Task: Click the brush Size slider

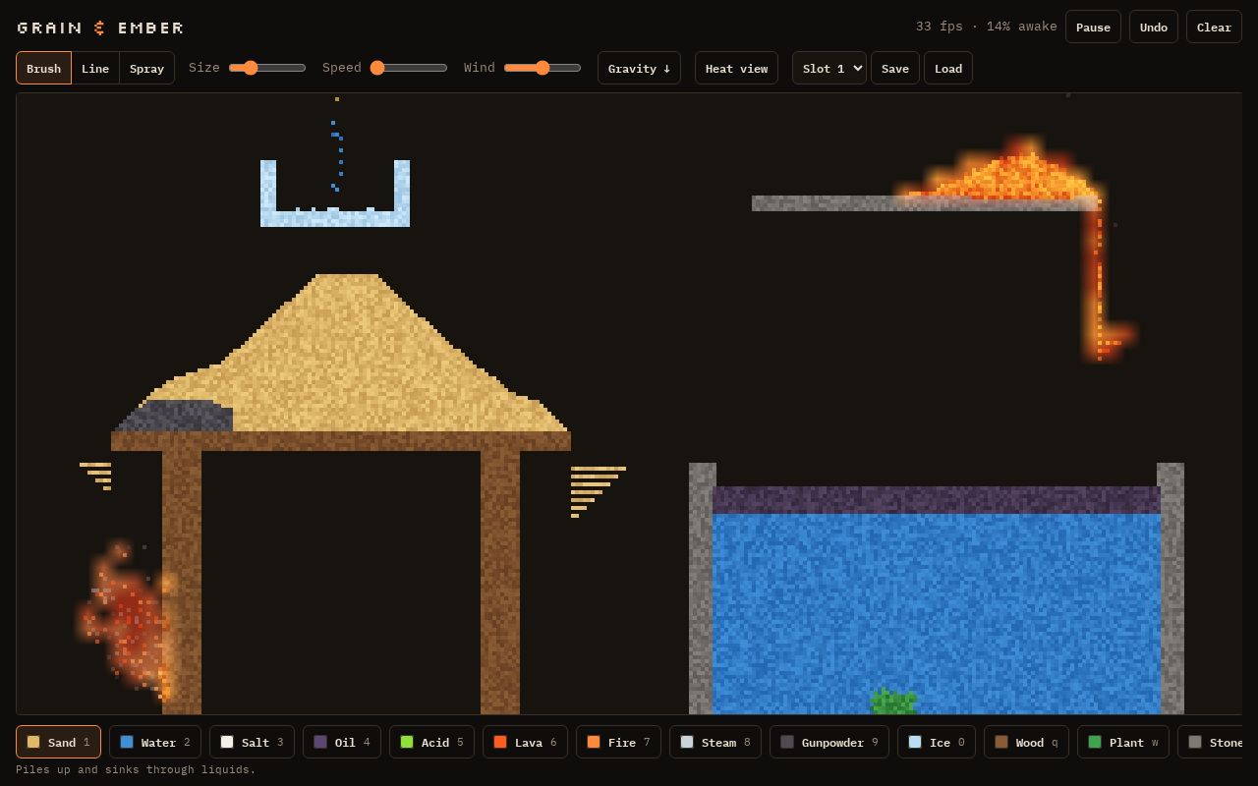Action: tap(267, 68)
